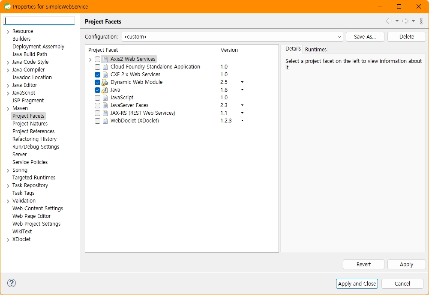Click the Apply button
The width and height of the screenshot is (429, 295).
point(407,264)
